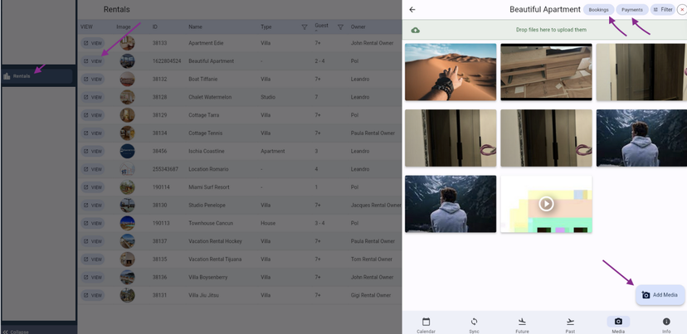Viewport: 687px width, 334px height.
Task: Click the Add Media button
Action: coord(660,295)
